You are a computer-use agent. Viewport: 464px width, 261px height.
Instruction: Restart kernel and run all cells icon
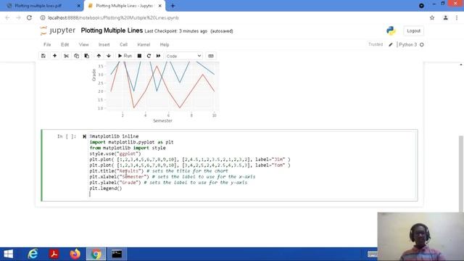tap(158, 56)
